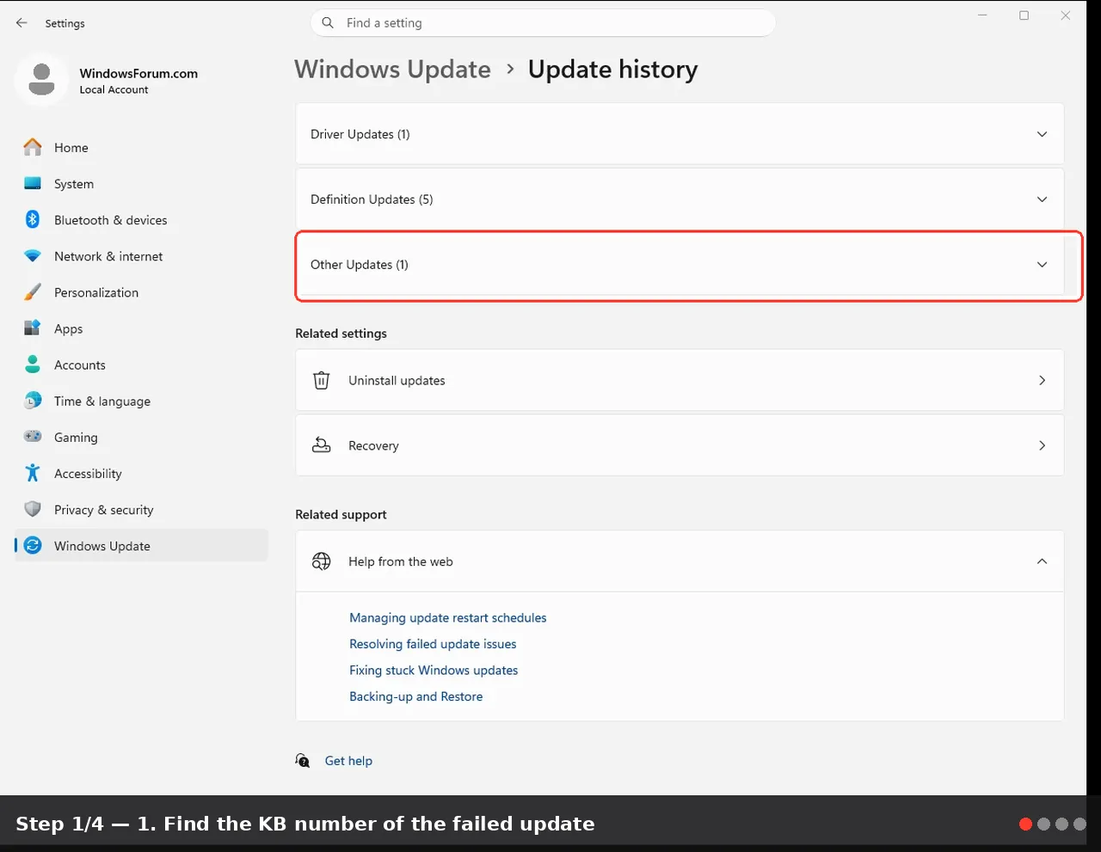The image size is (1101, 852).
Task: Click the Windows Update sync icon
Action: point(33,545)
